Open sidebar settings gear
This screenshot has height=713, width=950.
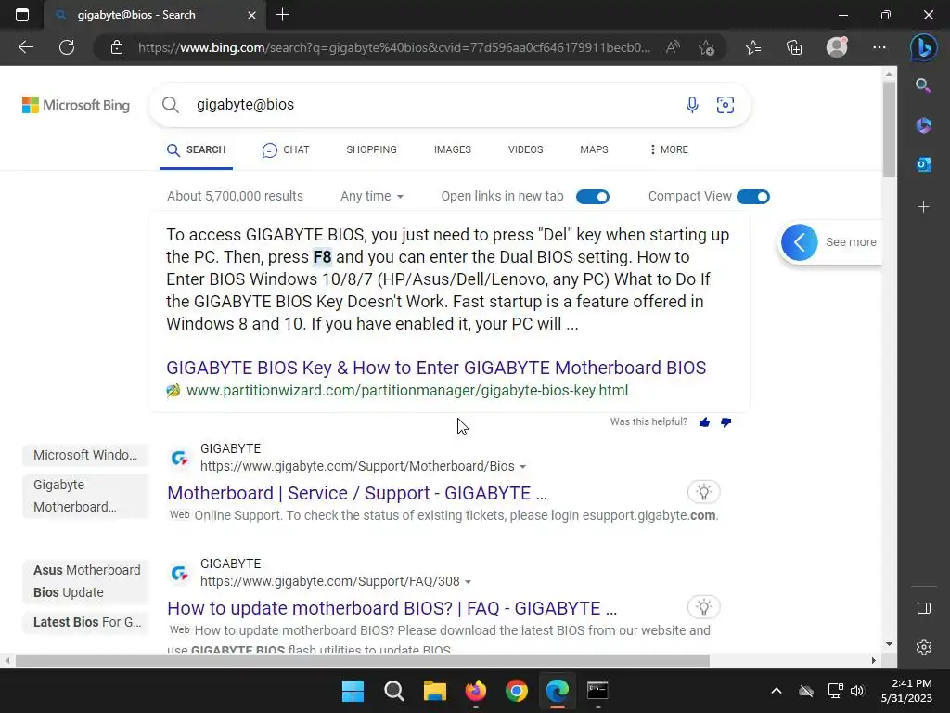(x=923, y=647)
